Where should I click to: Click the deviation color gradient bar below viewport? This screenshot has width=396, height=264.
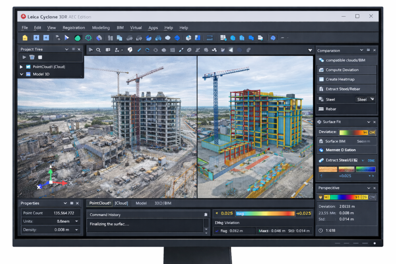coord(265,214)
